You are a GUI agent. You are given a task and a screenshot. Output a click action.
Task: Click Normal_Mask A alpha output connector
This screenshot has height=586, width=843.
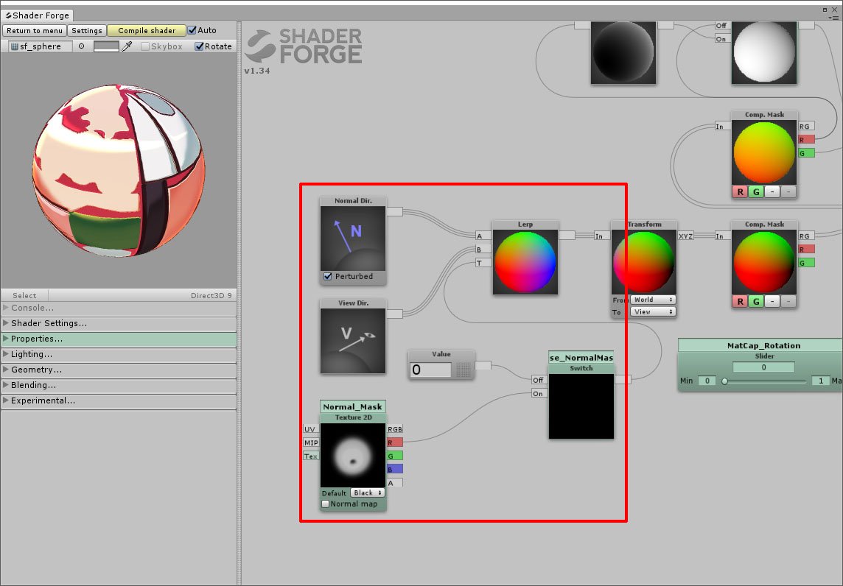395,482
